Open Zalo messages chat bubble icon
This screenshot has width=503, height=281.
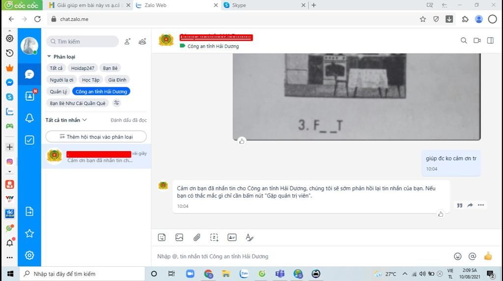point(29,75)
